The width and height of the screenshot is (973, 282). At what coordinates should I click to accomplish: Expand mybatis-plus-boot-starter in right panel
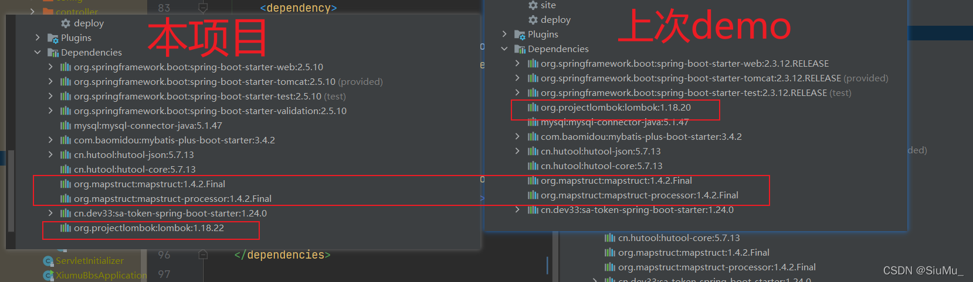(x=517, y=137)
